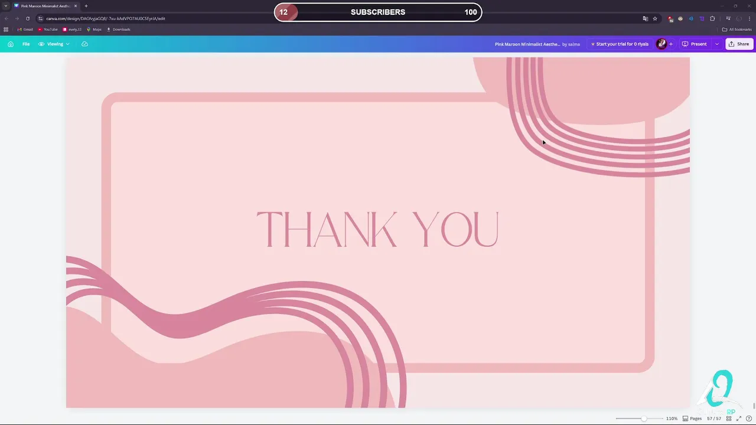The image size is (756, 425).
Task: Open the purple T extension icon
Action: (702, 18)
